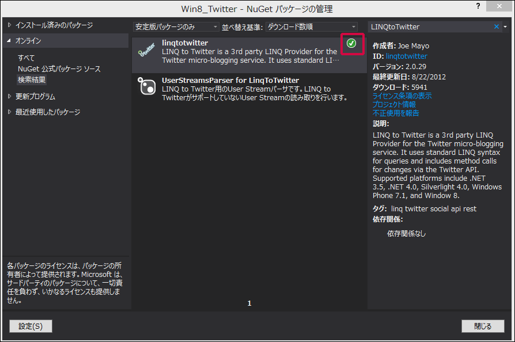Click the green installed checkmark on linqtotwitter
This screenshot has height=342, width=515.
click(x=351, y=43)
